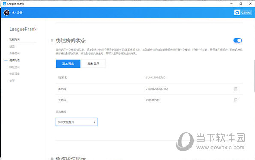The image size is (255, 160).
Task: Click the 游戏模式 label
Action: [x=61, y=112]
